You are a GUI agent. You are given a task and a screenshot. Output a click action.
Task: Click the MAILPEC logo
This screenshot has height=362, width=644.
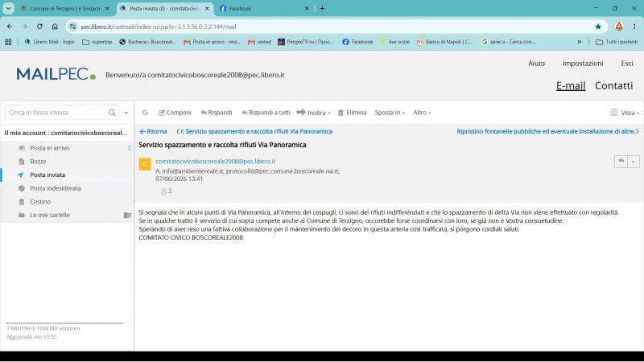[56, 74]
